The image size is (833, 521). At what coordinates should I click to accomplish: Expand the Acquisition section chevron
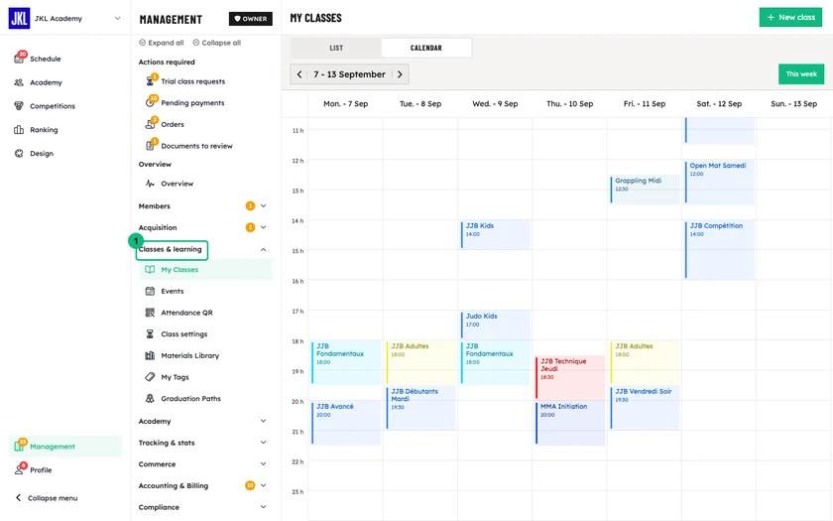pyautogui.click(x=263, y=227)
